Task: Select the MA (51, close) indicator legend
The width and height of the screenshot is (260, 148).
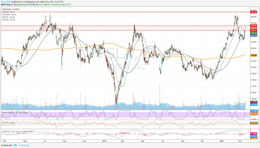Action: 8,17
